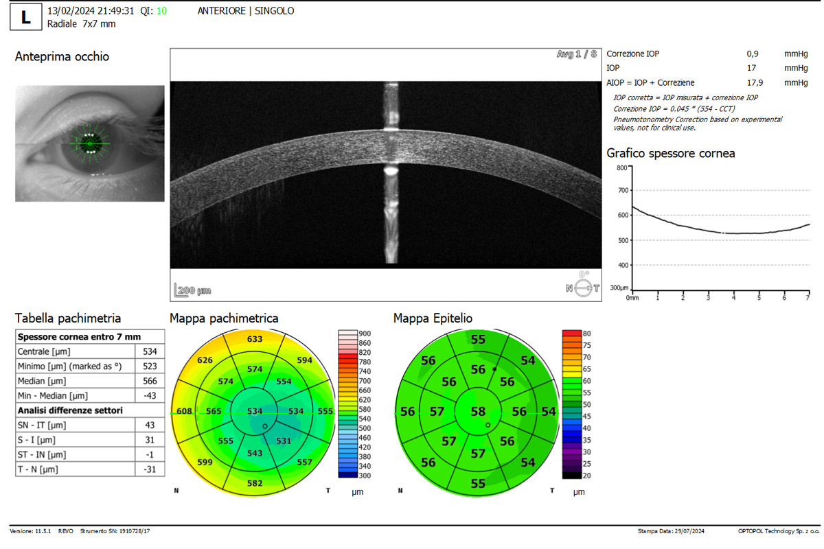Click the 'Tabella pachimetria' heading

coord(68,318)
